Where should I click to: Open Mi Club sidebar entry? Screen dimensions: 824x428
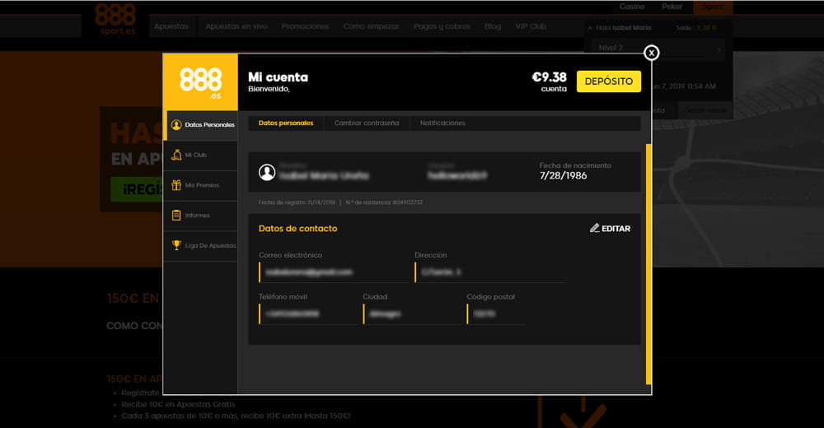click(x=201, y=156)
